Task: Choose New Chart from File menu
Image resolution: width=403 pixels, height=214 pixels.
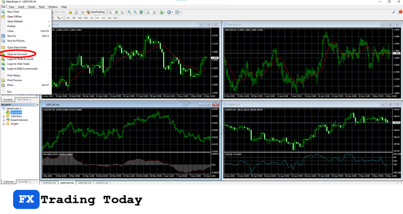Action: [26, 12]
